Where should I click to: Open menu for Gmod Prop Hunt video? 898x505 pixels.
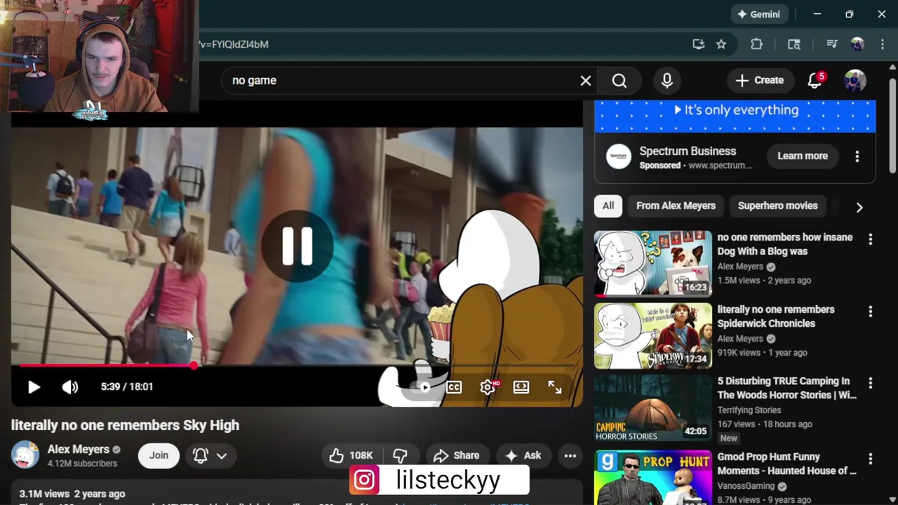[x=871, y=459]
